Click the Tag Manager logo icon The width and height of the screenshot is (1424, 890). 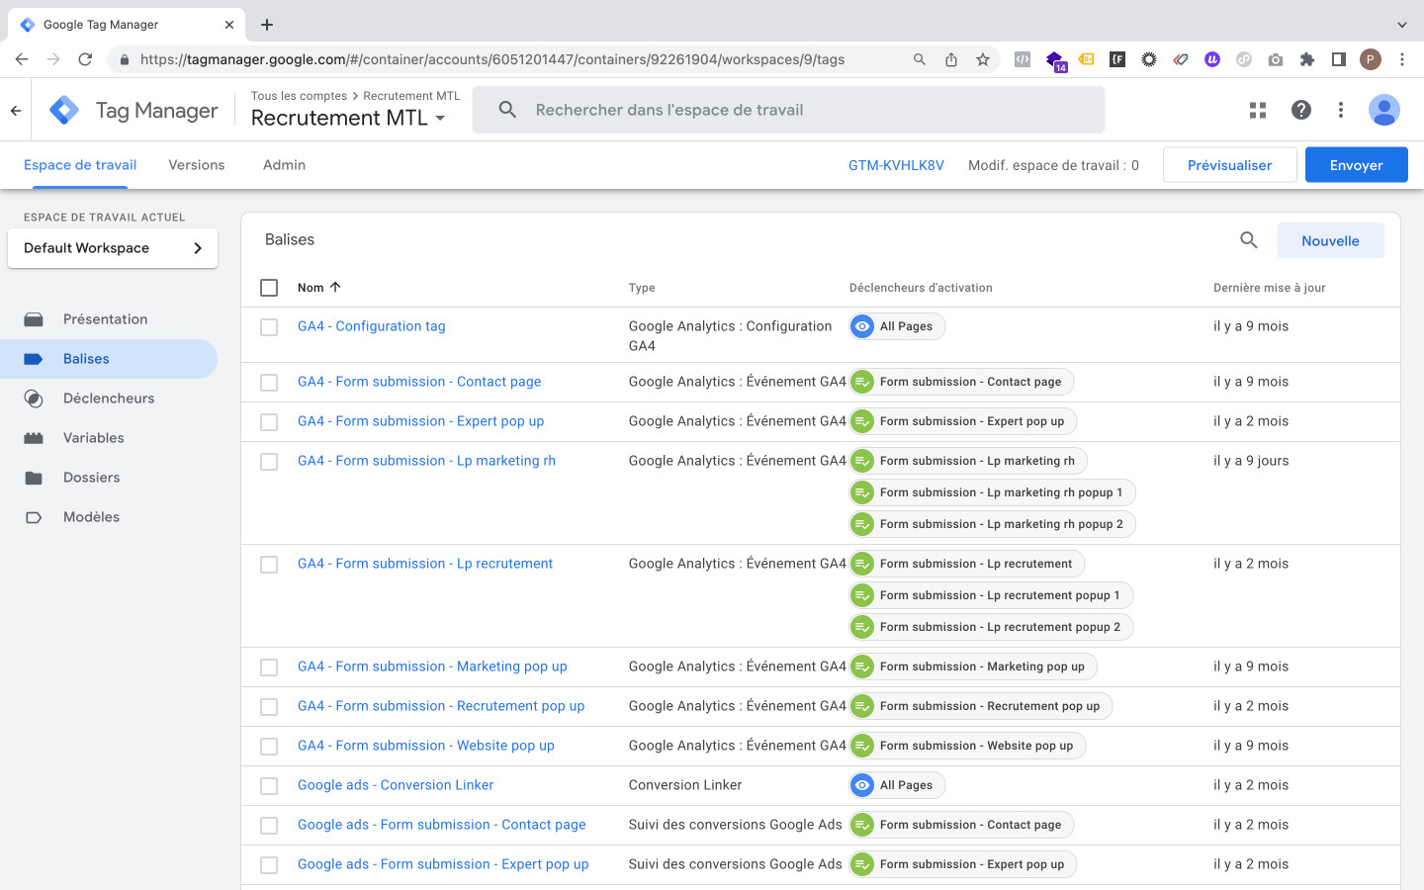[64, 110]
